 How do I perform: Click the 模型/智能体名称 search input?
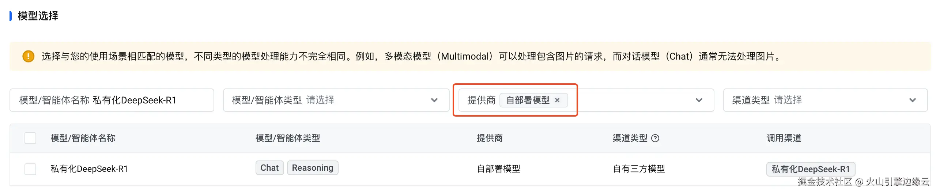(x=146, y=100)
